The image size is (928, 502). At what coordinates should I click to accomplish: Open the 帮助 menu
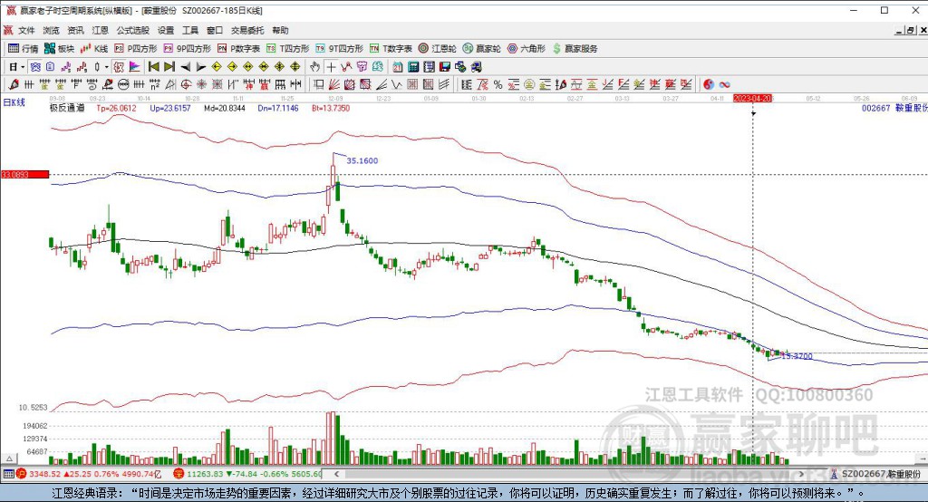click(x=280, y=30)
